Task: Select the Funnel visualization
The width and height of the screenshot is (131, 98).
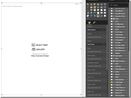Action: point(91,13)
